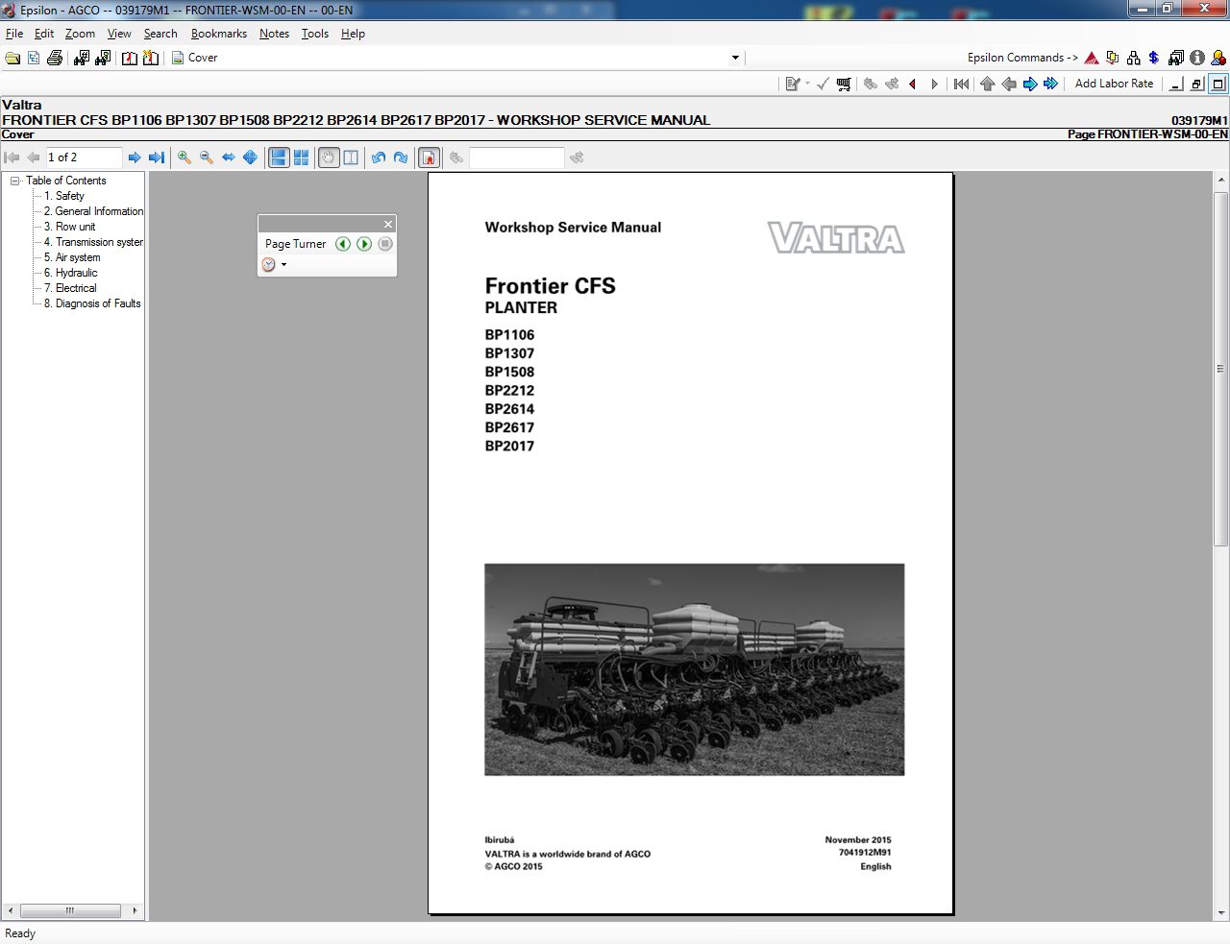Page Turner: click turn backward button
1230x944 pixels.
pyautogui.click(x=343, y=244)
